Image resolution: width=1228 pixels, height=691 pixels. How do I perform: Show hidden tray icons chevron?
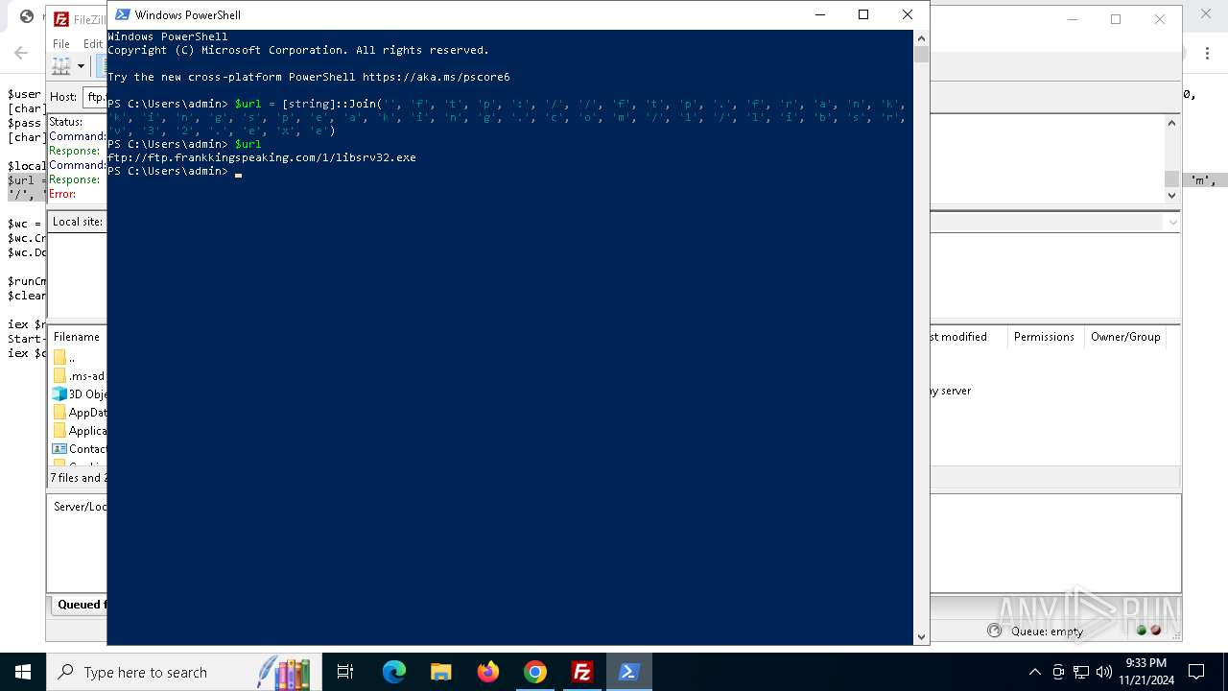pos(1034,672)
